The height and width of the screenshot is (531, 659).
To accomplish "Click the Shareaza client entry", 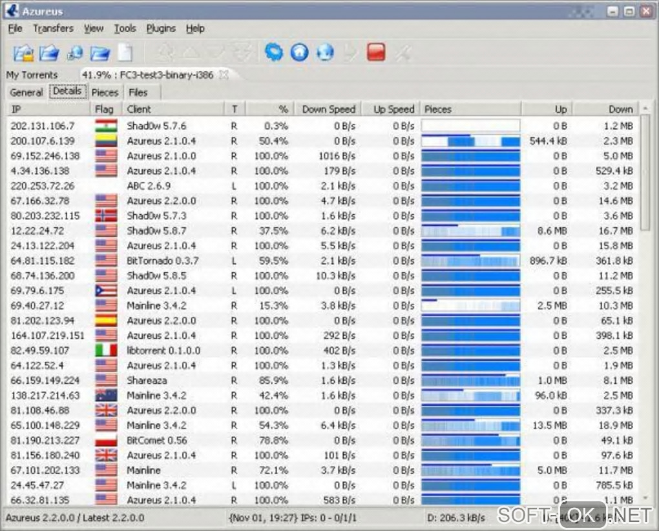I will pos(147,380).
